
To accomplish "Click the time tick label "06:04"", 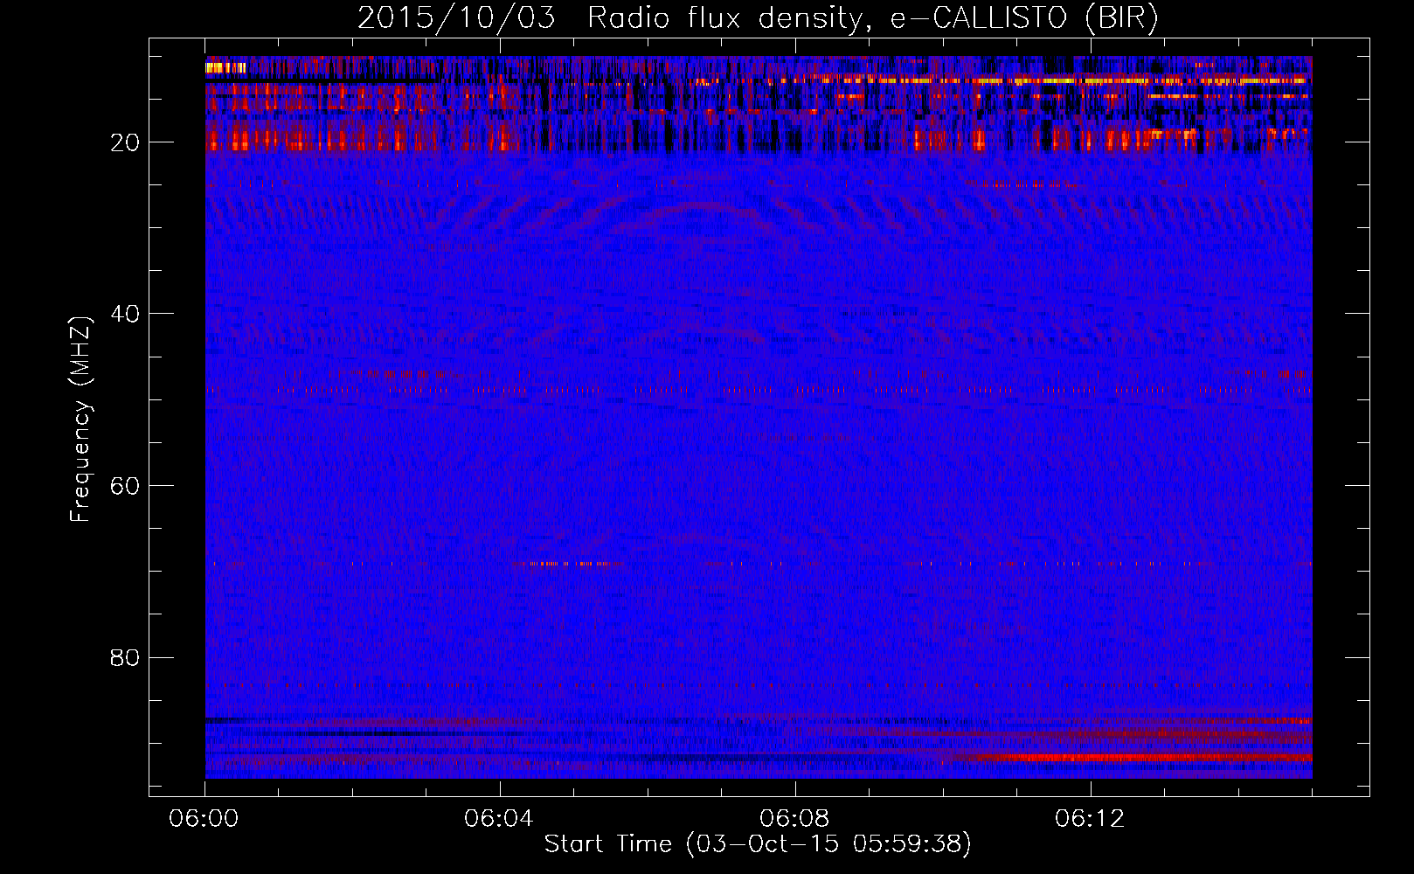I will 500,819.
